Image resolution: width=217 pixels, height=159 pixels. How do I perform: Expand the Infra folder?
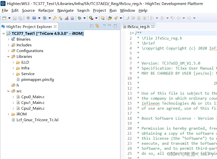click(13, 68)
